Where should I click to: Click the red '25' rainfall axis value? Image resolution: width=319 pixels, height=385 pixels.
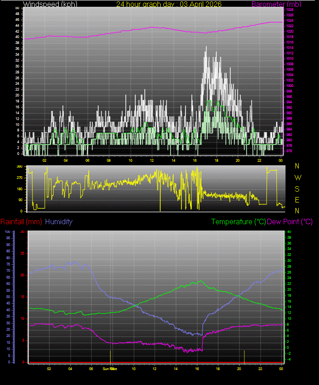coord(23,253)
